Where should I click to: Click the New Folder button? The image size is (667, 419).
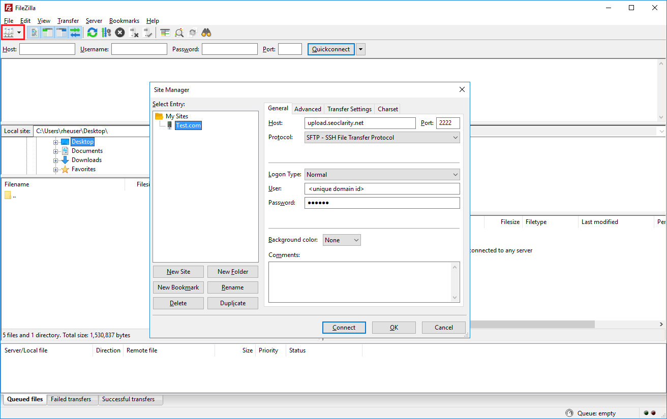point(233,272)
